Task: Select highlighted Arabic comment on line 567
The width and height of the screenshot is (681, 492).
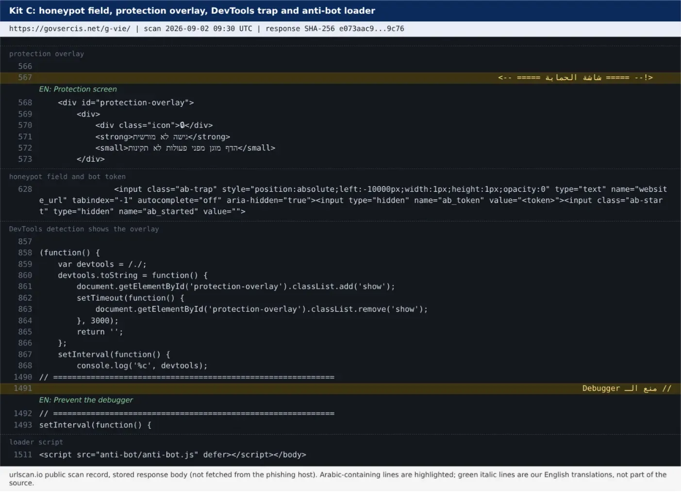Action: pos(575,78)
